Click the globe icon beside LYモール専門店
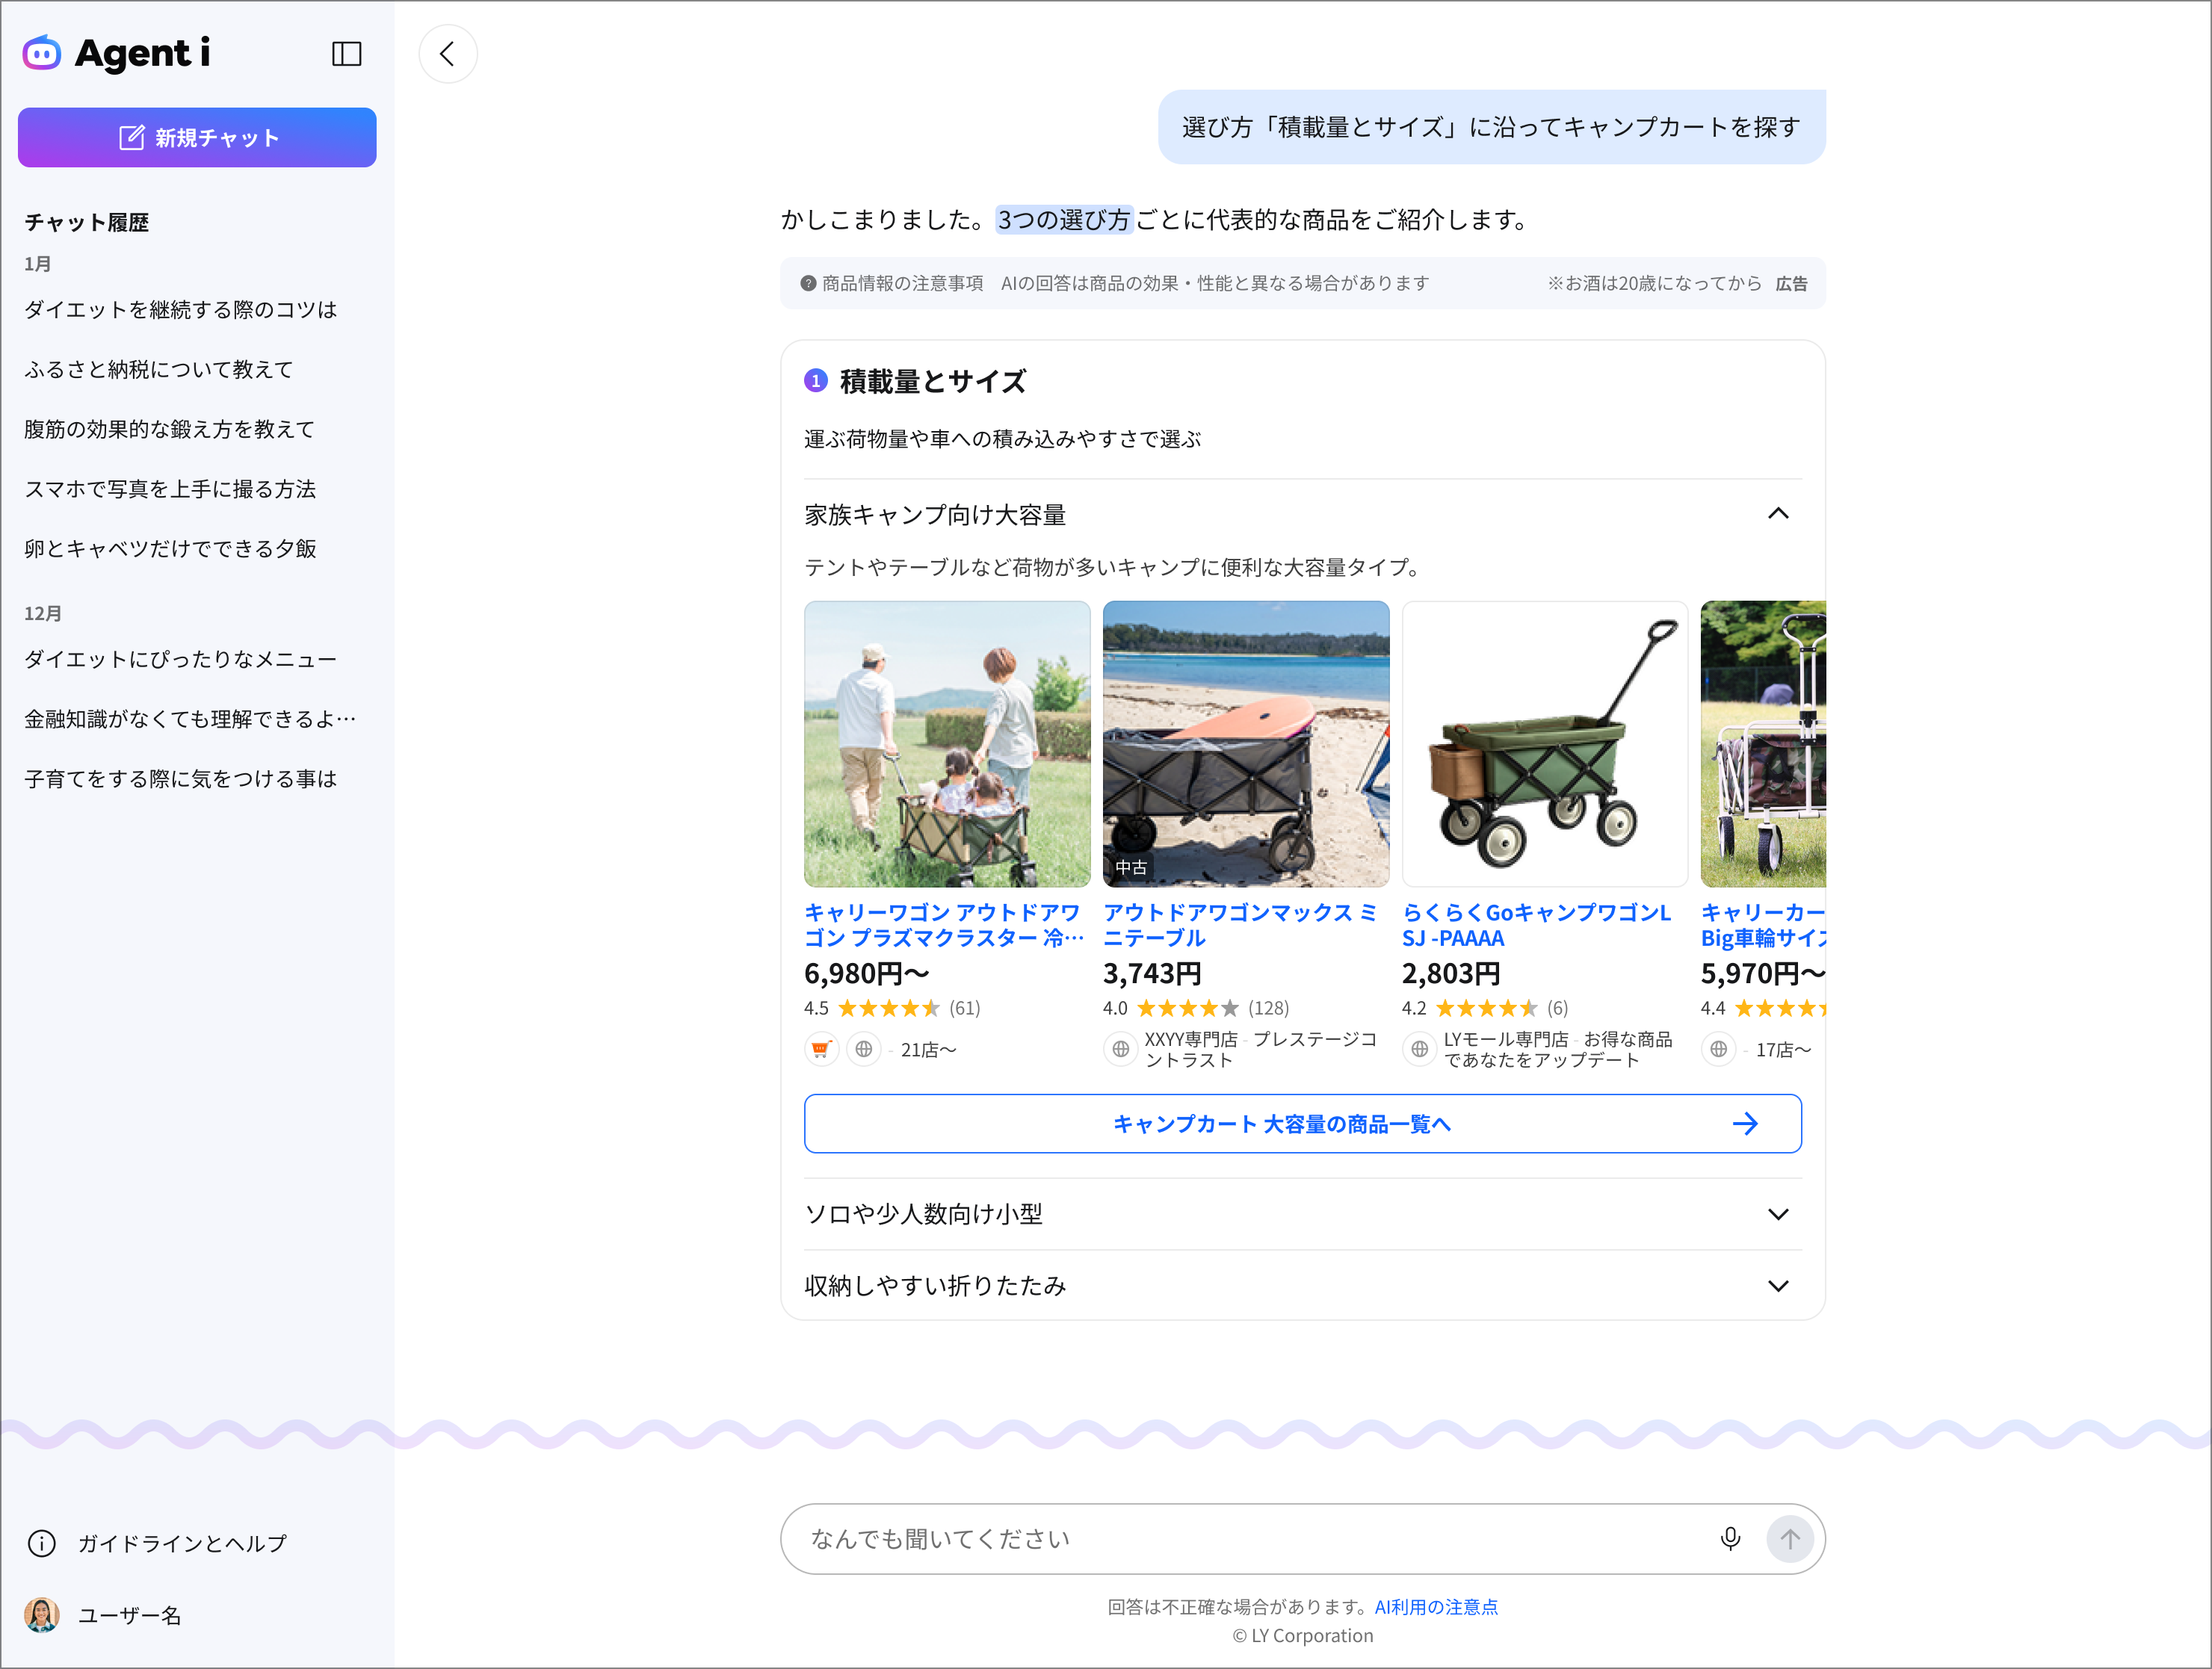The height and width of the screenshot is (1669, 2212). [x=1419, y=1049]
